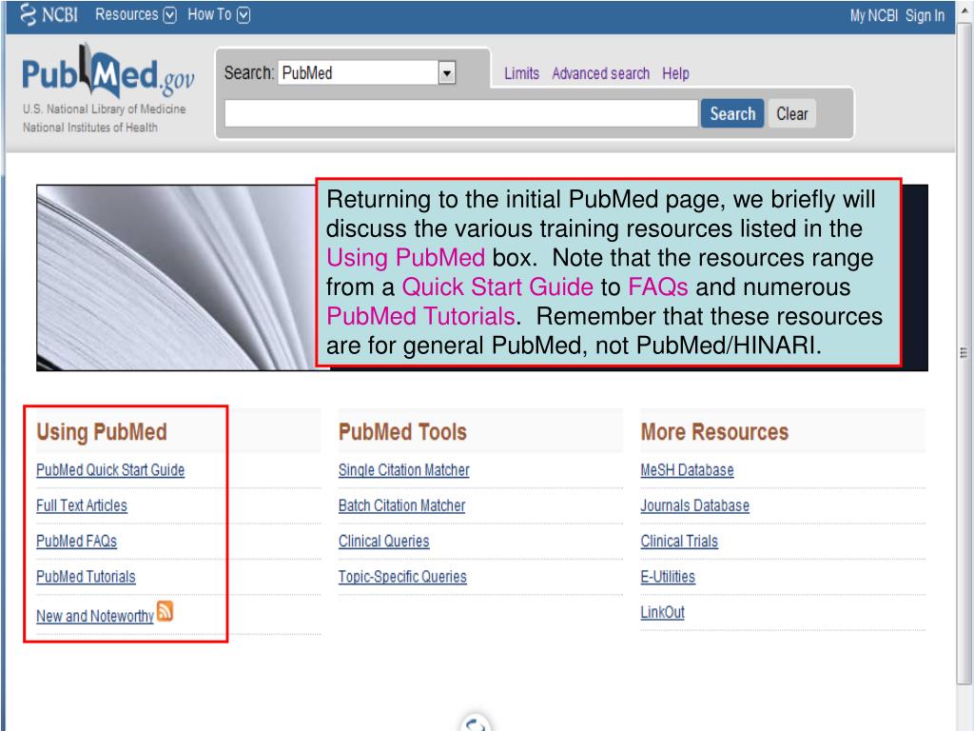974x731 pixels.
Task: Click the More Resources heading
Action: tap(714, 432)
